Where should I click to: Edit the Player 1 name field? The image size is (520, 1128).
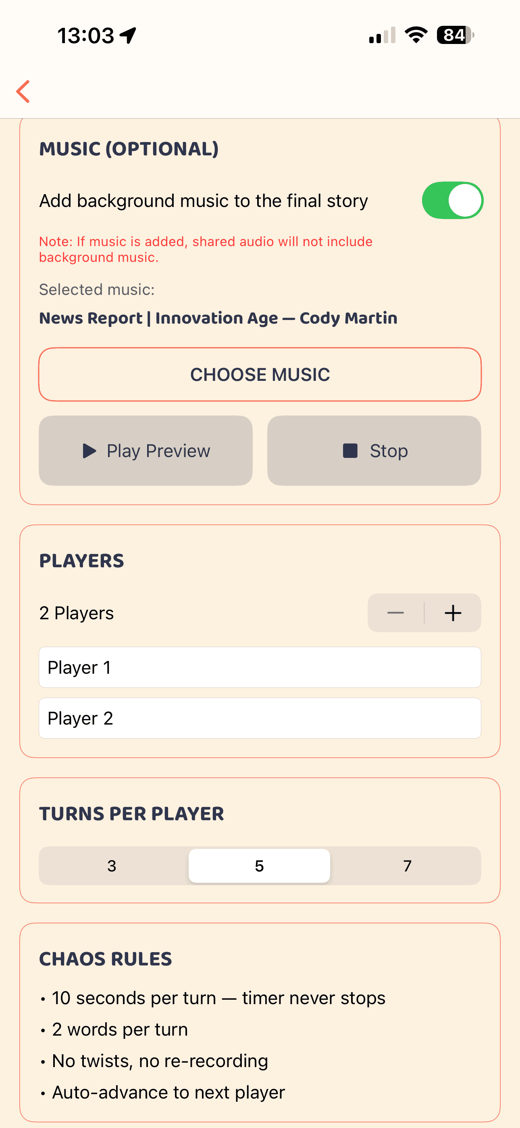pos(260,667)
